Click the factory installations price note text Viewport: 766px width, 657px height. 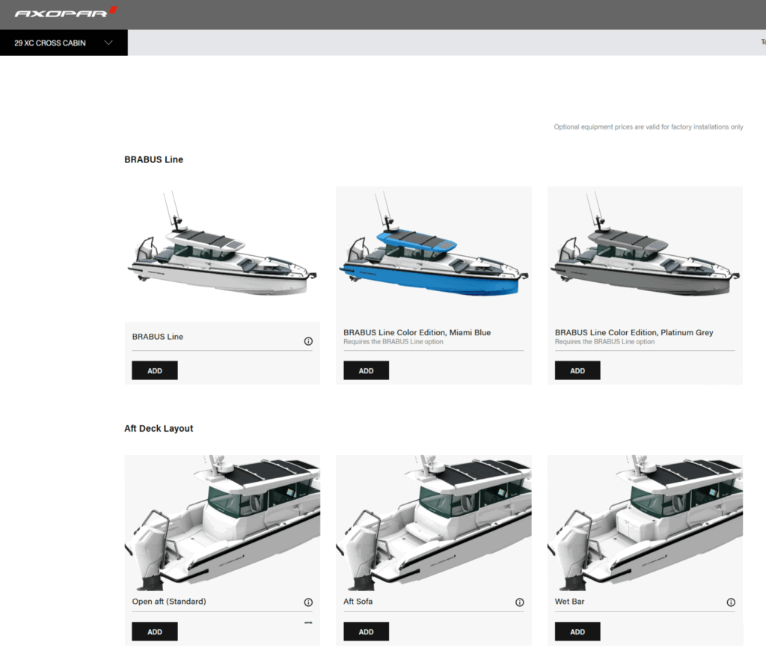click(649, 126)
